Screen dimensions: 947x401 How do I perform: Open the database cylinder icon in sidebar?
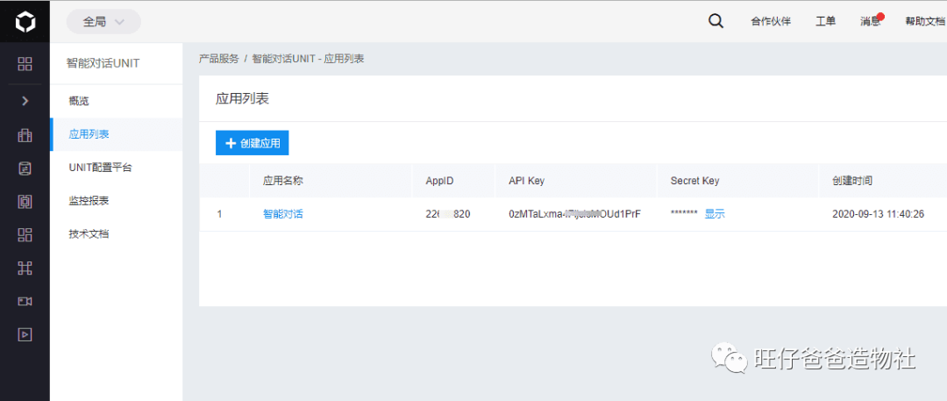[25, 168]
